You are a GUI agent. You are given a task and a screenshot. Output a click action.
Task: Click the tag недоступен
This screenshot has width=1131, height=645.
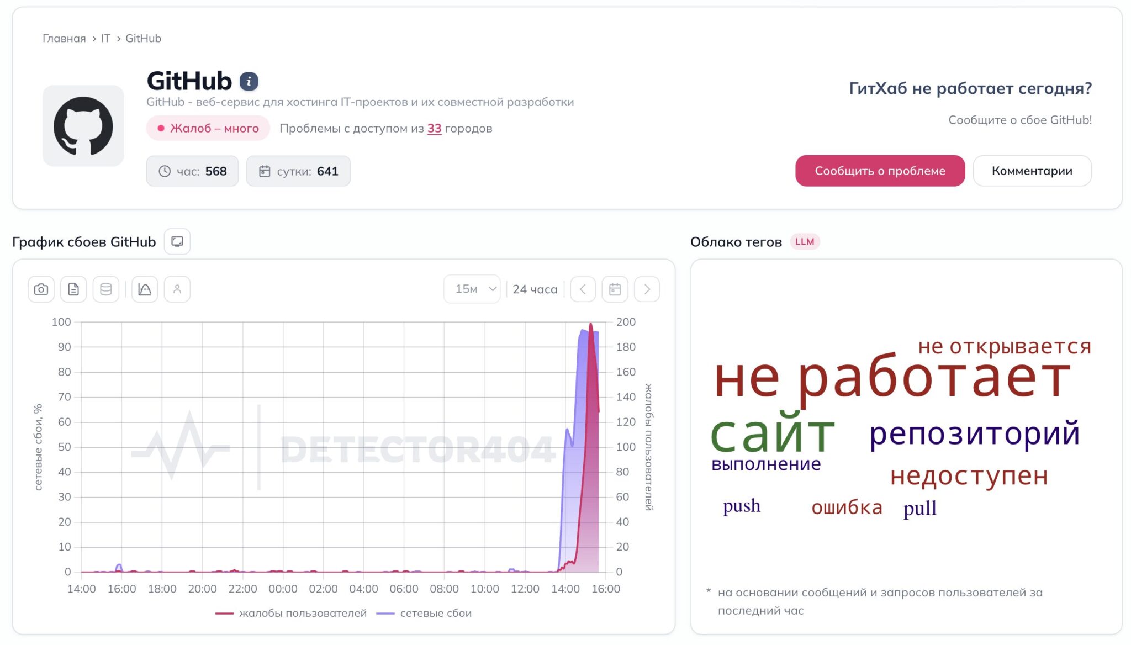pyautogui.click(x=969, y=476)
